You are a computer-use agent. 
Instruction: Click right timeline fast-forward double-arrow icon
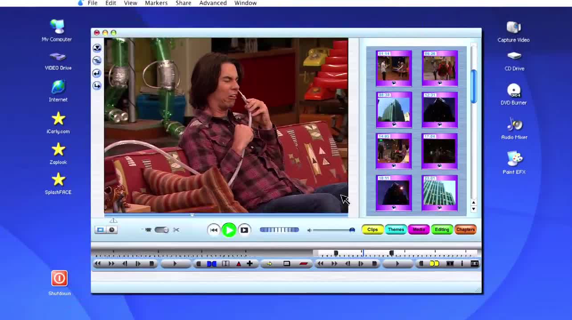[x=334, y=264]
